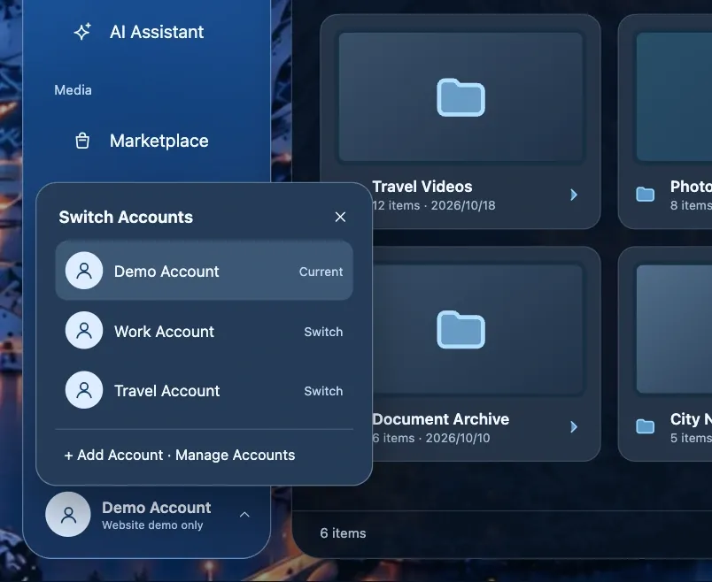Image resolution: width=712 pixels, height=582 pixels.
Task: Click the Media section heading
Action: (x=74, y=90)
